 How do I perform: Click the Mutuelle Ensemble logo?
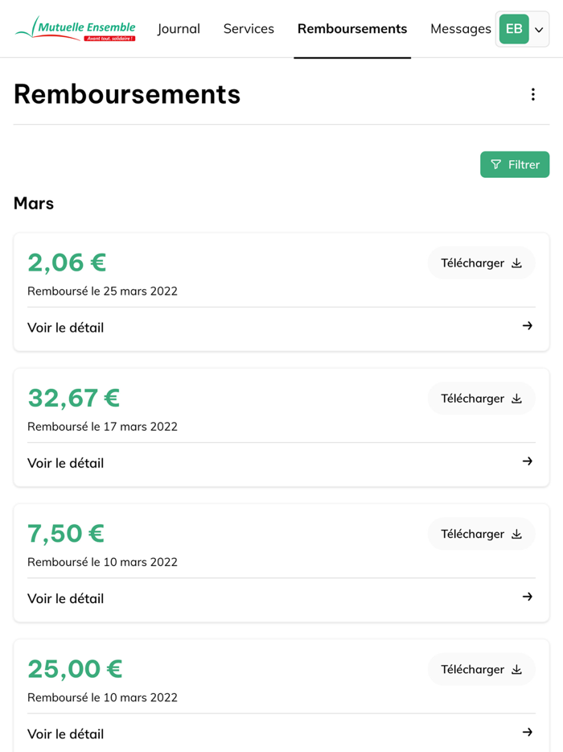76,28
